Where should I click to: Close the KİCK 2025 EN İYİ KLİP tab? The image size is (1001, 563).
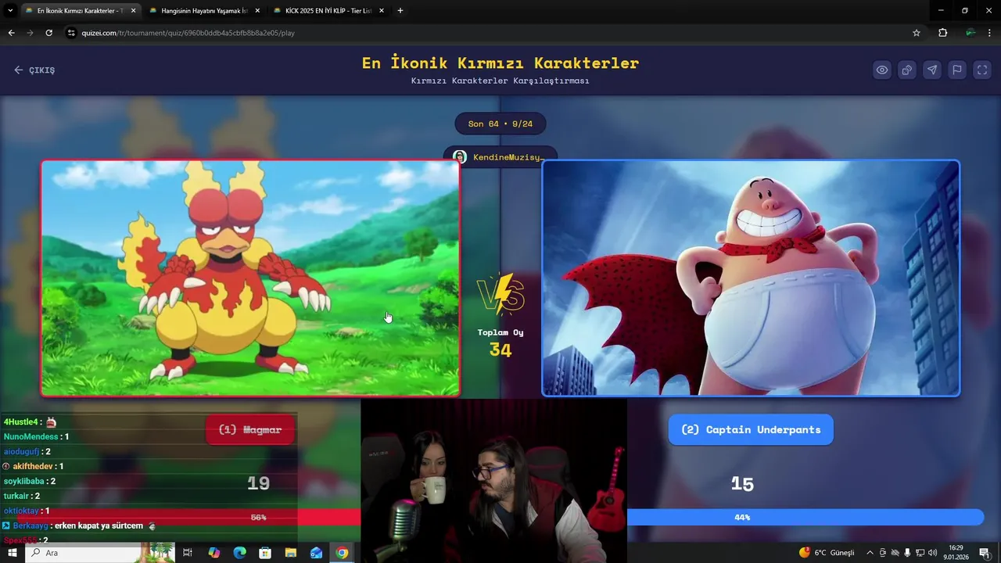pyautogui.click(x=381, y=11)
